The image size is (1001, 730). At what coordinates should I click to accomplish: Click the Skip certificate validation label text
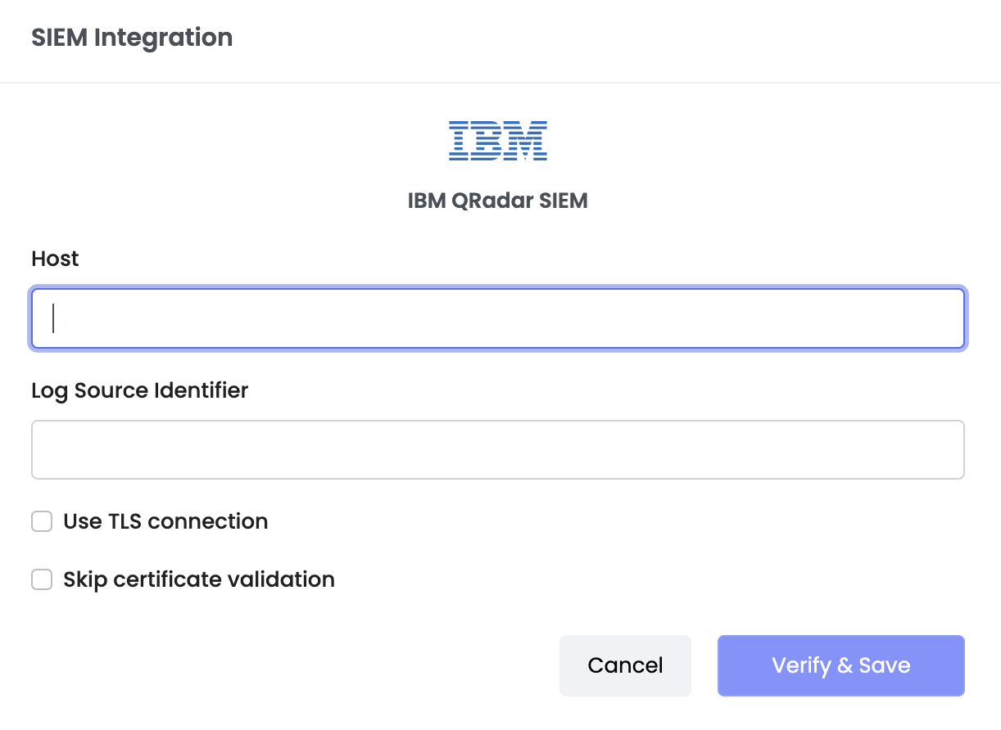pos(199,579)
